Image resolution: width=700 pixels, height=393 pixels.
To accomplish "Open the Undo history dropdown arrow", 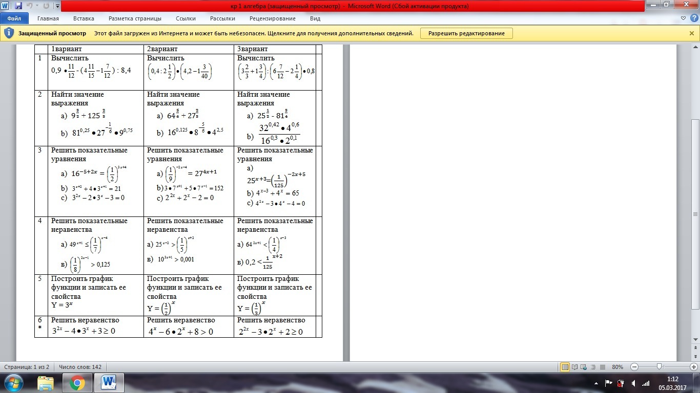I will point(37,6).
